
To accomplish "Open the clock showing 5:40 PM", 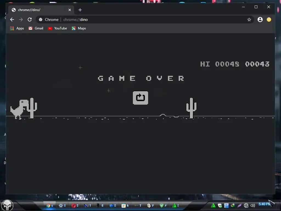I will [x=264, y=204].
